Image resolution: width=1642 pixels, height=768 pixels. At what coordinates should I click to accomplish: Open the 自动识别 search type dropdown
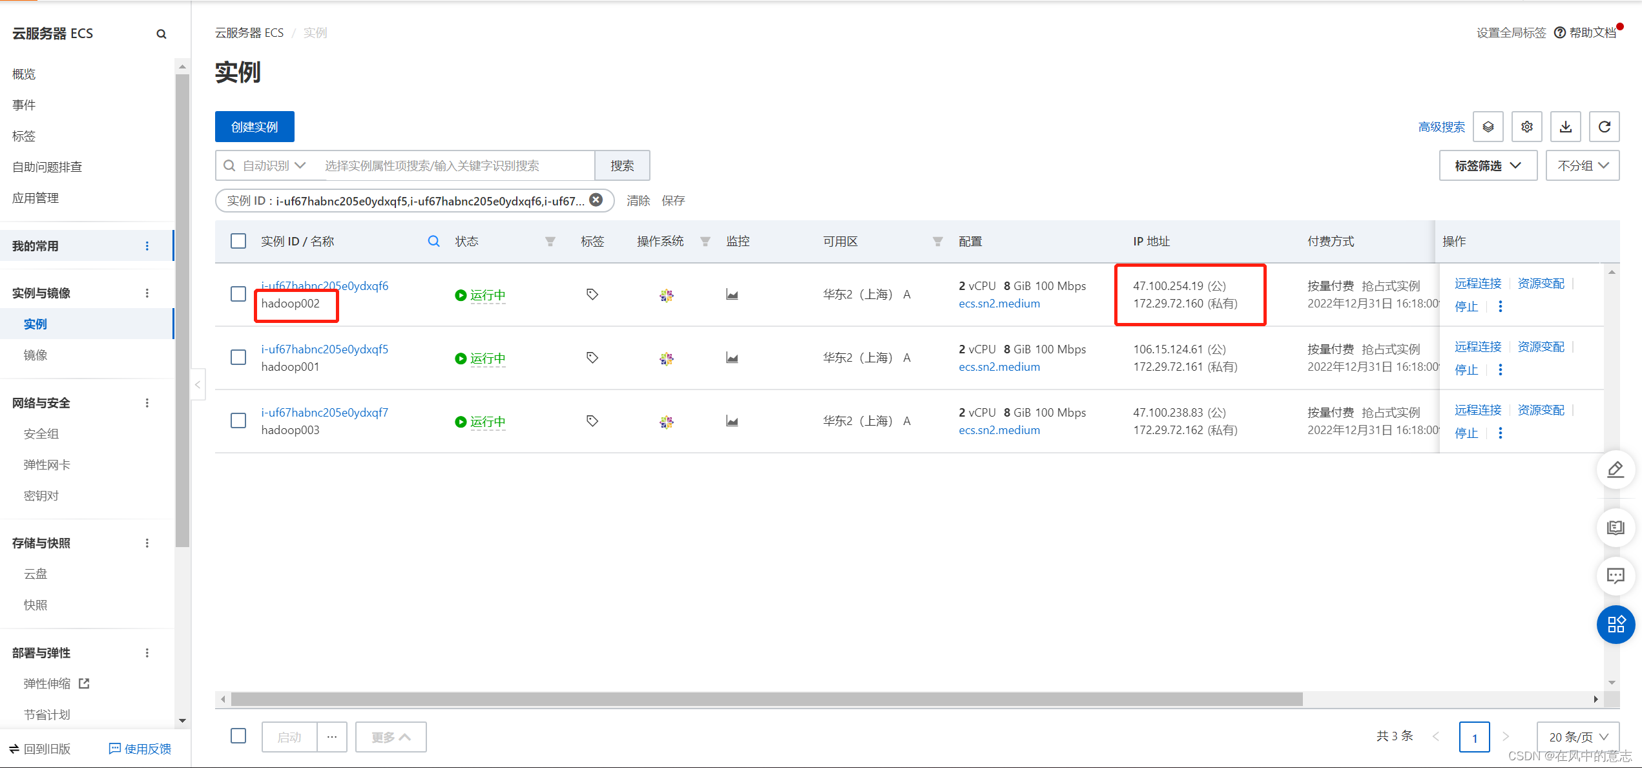274,165
